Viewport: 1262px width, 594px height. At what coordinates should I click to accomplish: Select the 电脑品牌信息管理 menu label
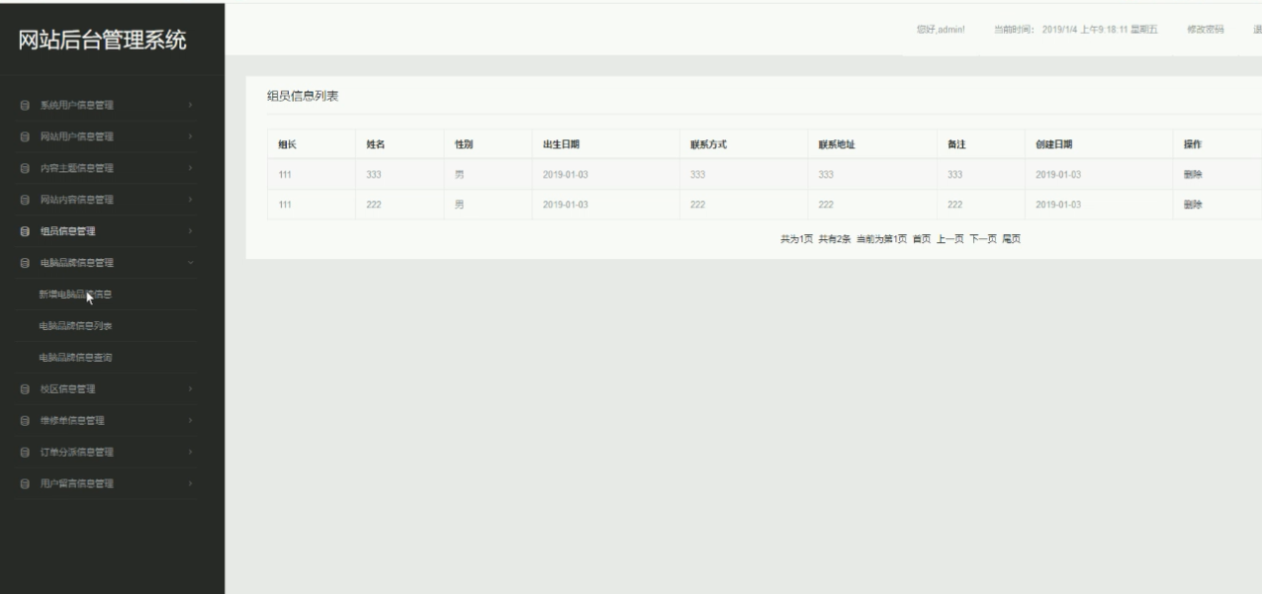point(76,263)
